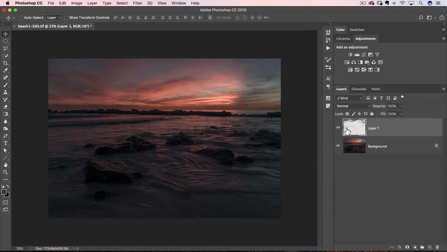
Task: Click the foreground color swatch
Action: click(4, 192)
